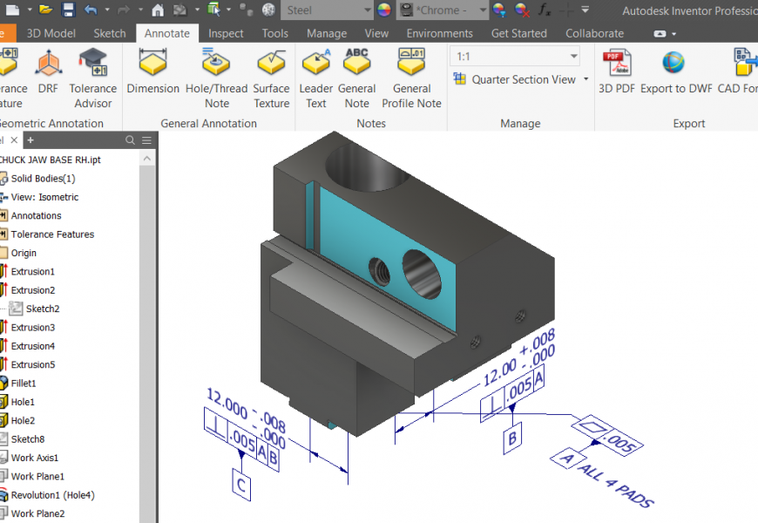Open the dropdown arrow next to New
758x523 pixels.
[30, 10]
